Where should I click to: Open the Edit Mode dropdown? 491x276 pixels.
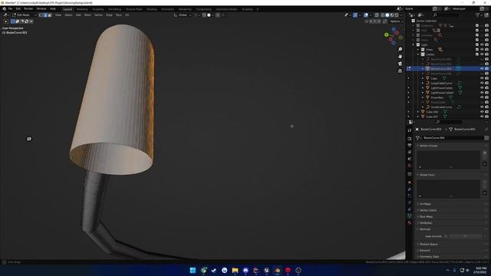[x=24, y=15]
